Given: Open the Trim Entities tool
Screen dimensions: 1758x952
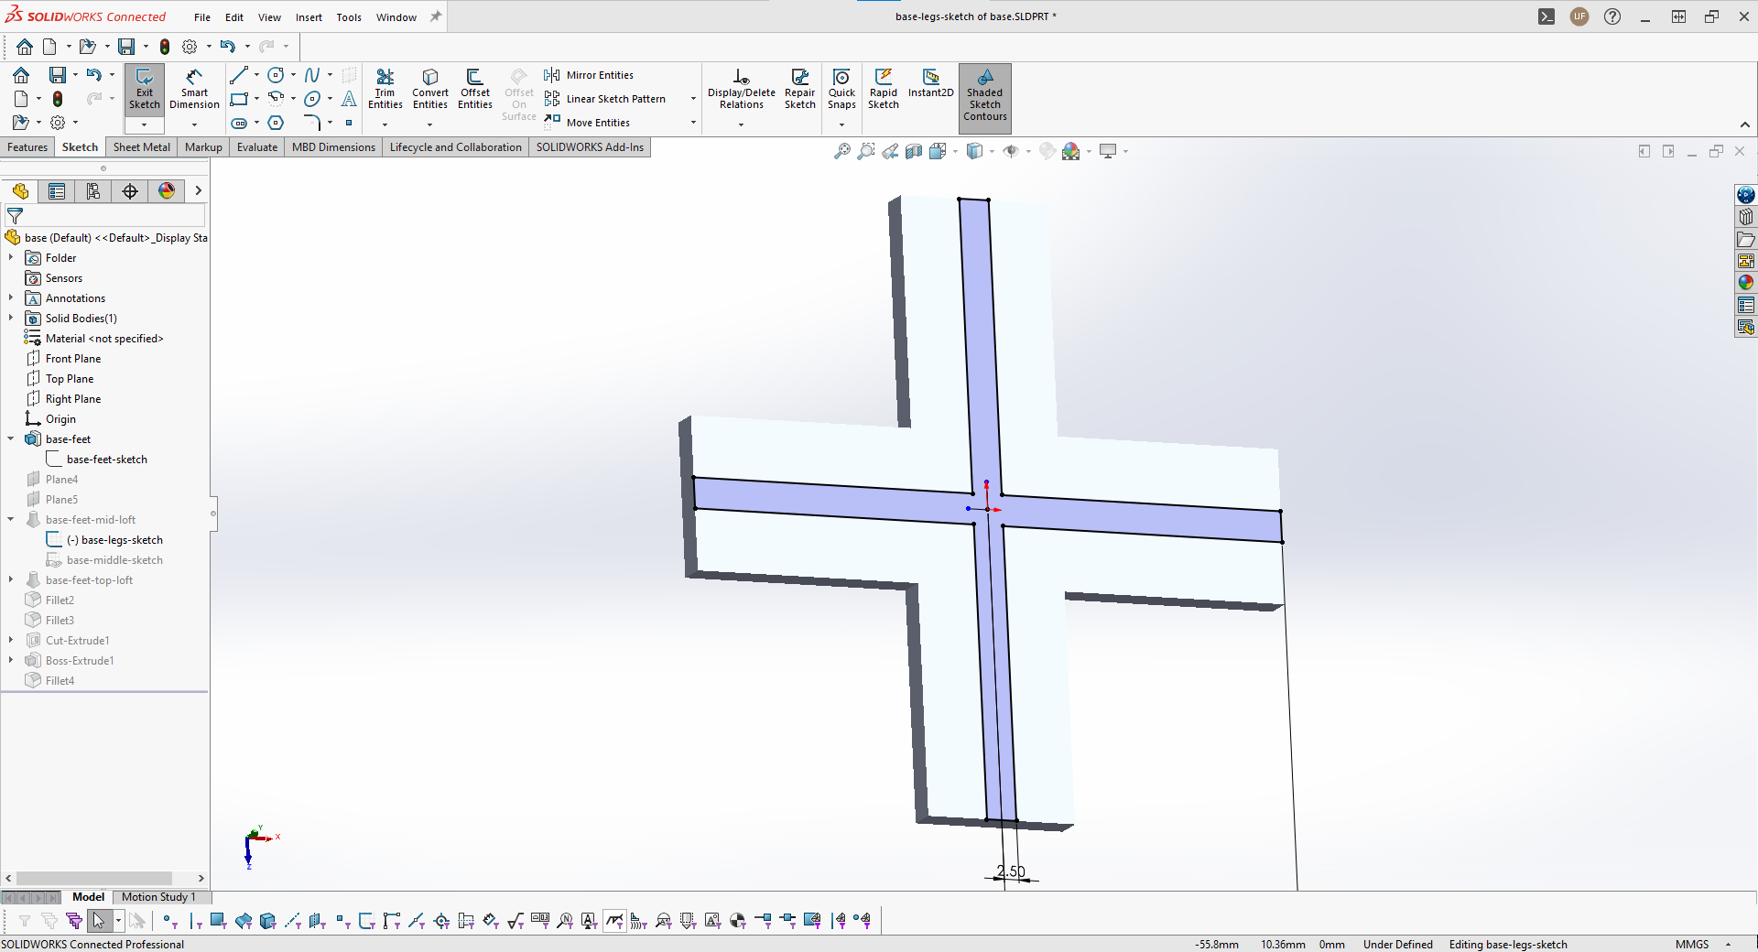Looking at the screenshot, I should click(385, 89).
